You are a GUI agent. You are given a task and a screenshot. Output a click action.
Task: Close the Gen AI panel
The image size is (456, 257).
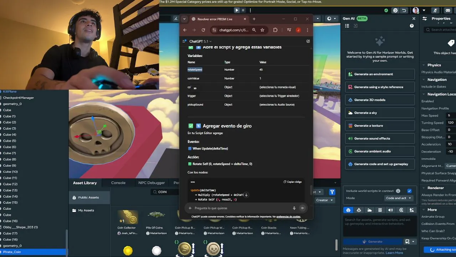pos(414,19)
